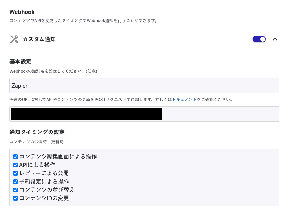Viewport: 289px width, 212px height.
Task: Uncheck the APIによる操作 checkbox
Action: [15, 165]
